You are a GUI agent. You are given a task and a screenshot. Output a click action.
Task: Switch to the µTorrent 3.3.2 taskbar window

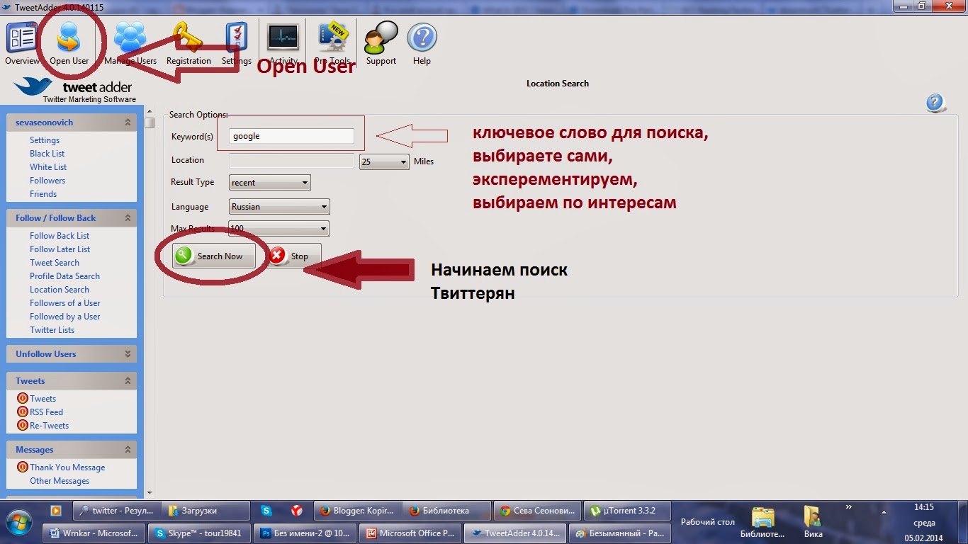626,510
